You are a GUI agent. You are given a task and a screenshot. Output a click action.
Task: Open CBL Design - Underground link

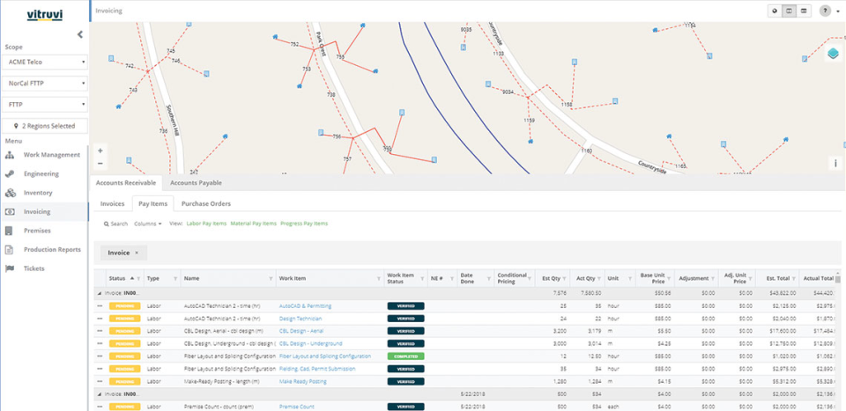(x=310, y=343)
